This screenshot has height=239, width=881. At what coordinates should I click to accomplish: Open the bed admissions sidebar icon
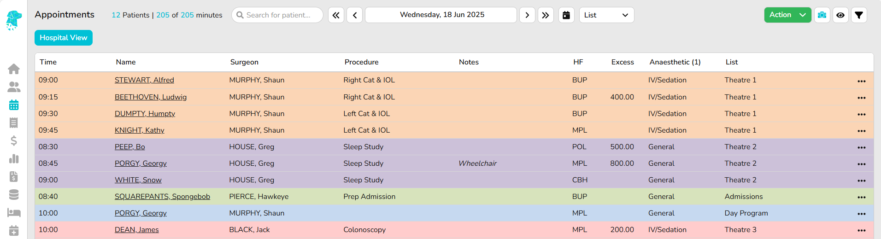click(14, 212)
